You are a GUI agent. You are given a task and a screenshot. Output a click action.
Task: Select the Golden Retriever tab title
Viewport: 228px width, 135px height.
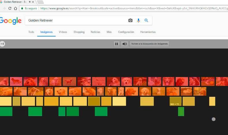coord(15,2)
